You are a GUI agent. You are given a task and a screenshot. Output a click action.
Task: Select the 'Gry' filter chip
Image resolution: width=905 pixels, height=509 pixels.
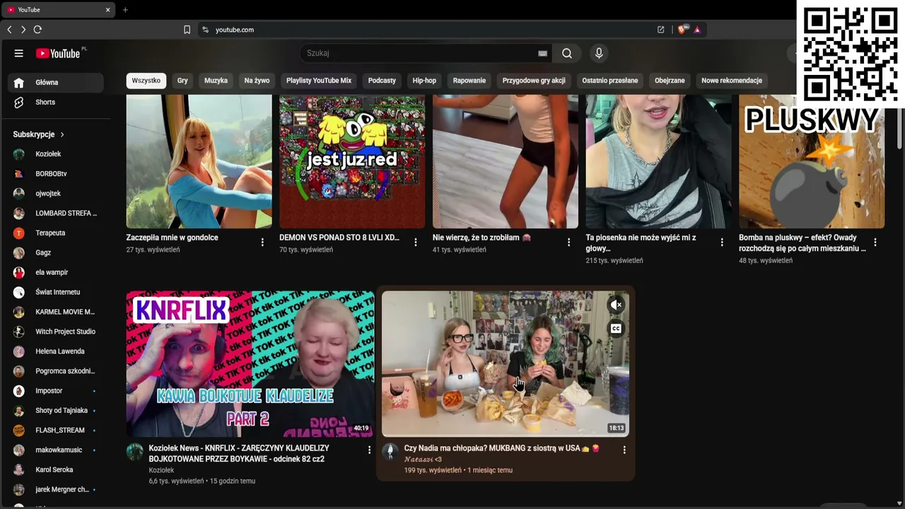tap(182, 81)
